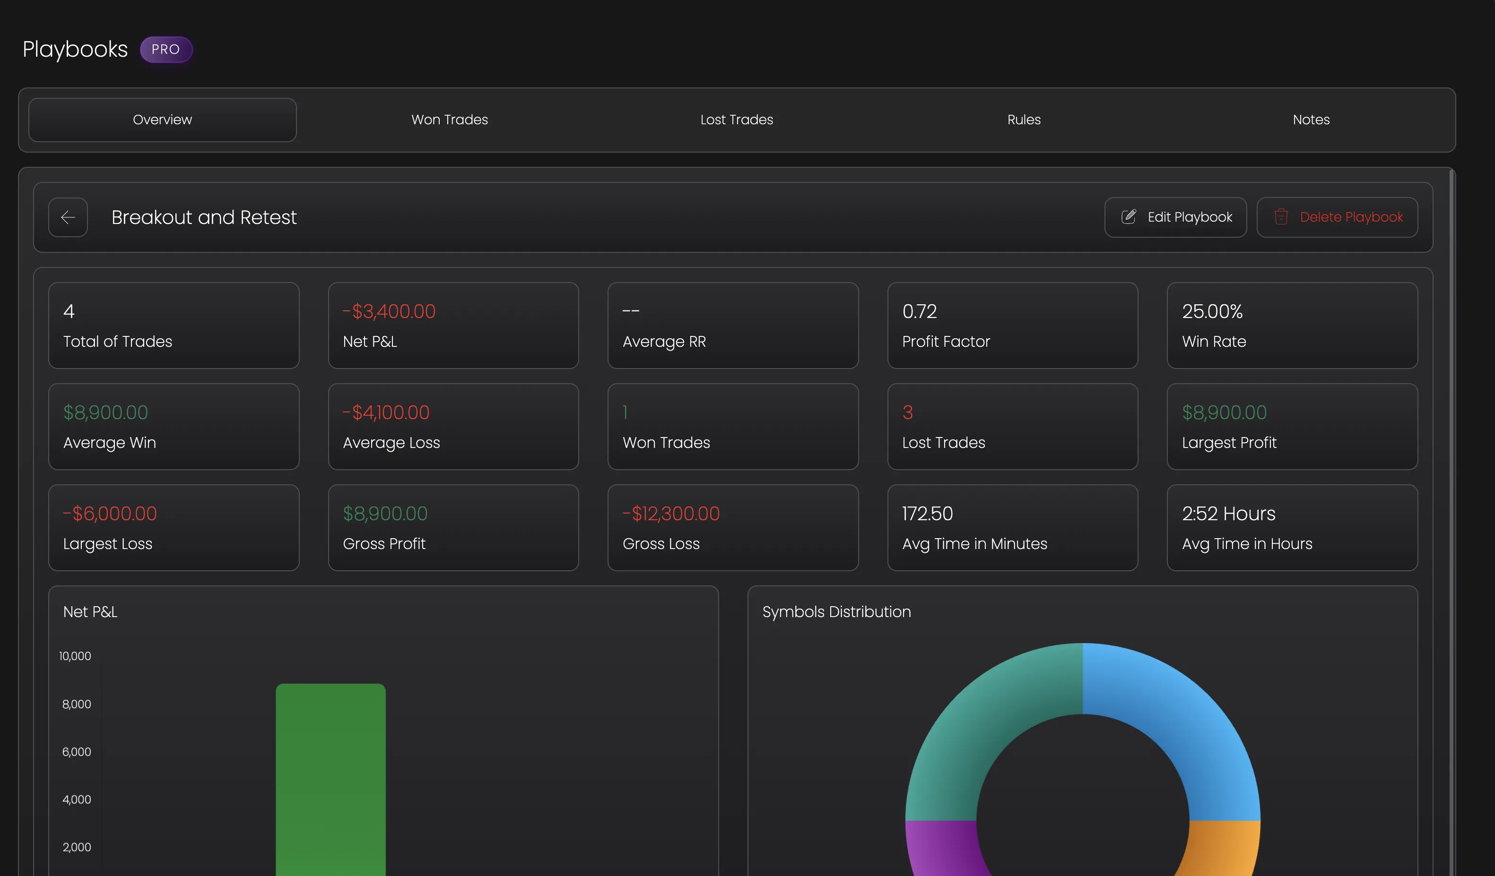Click the Average Win value $8,900.00
The width and height of the screenshot is (1495, 876).
(105, 412)
